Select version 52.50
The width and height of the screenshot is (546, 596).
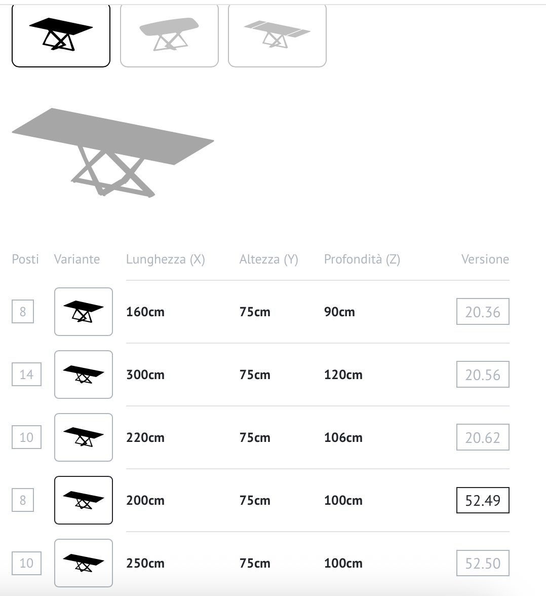[x=483, y=563]
